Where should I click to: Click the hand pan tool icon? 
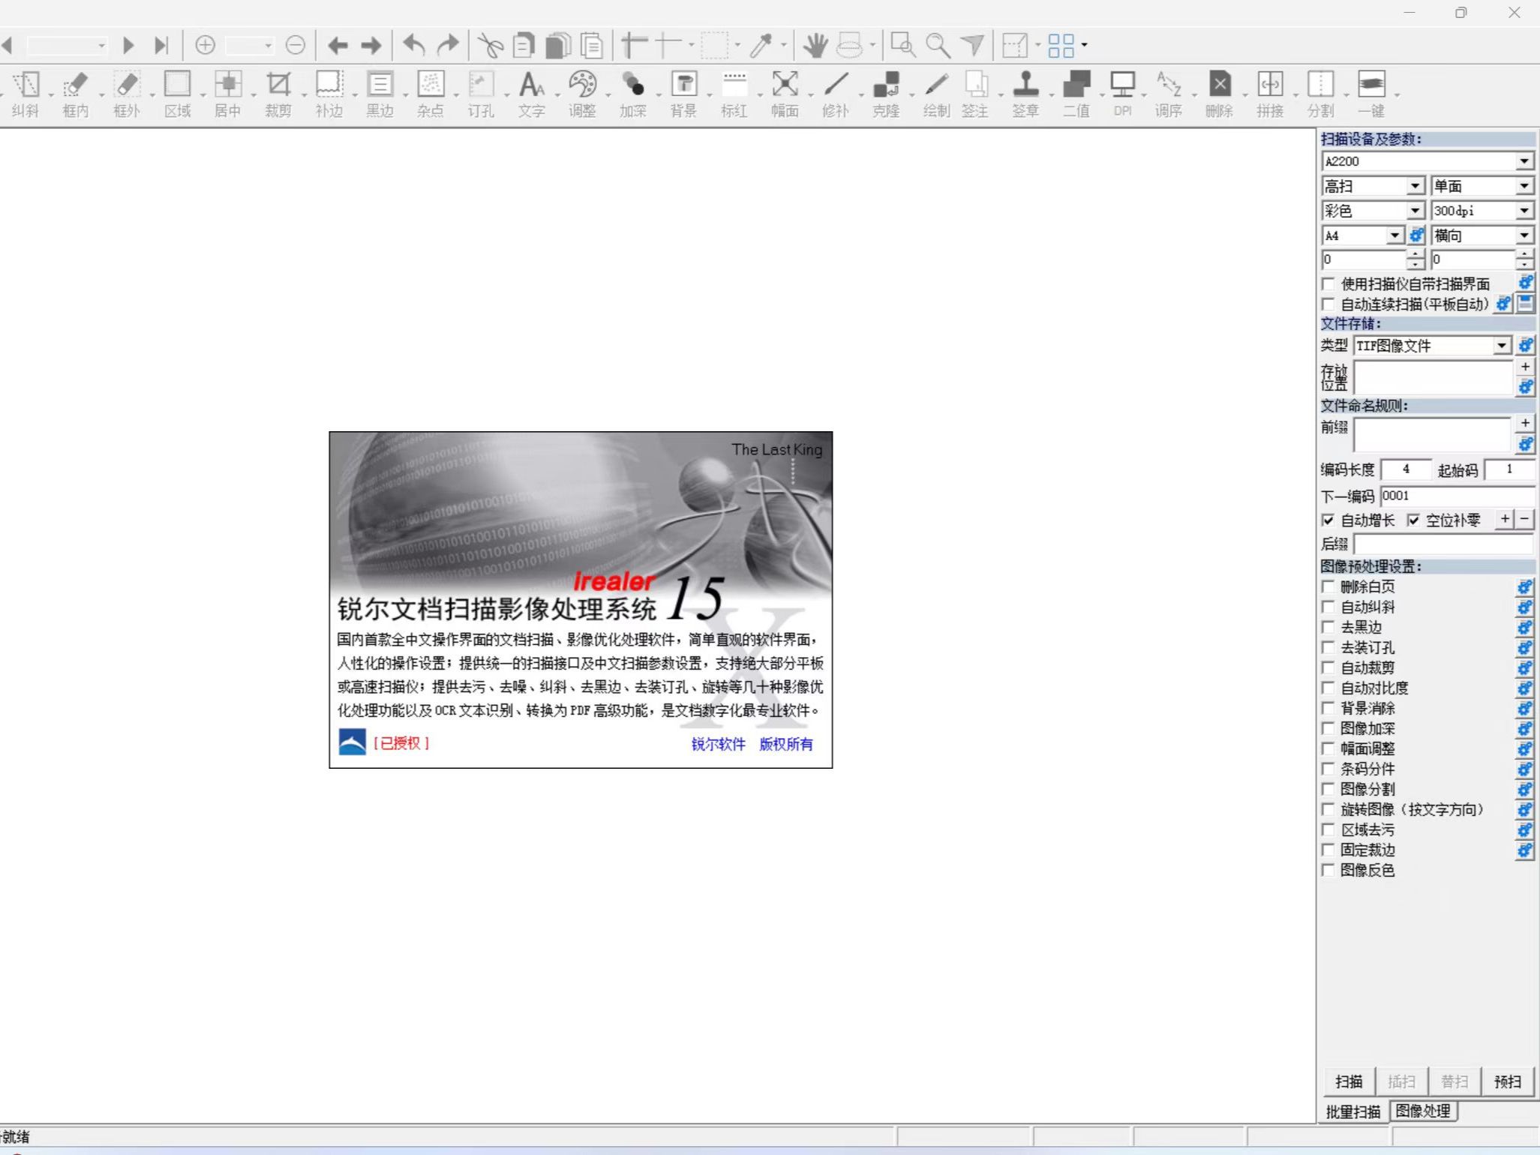point(815,45)
